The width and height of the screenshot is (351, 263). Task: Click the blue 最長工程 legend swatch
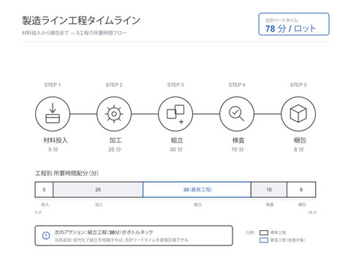click(x=264, y=240)
